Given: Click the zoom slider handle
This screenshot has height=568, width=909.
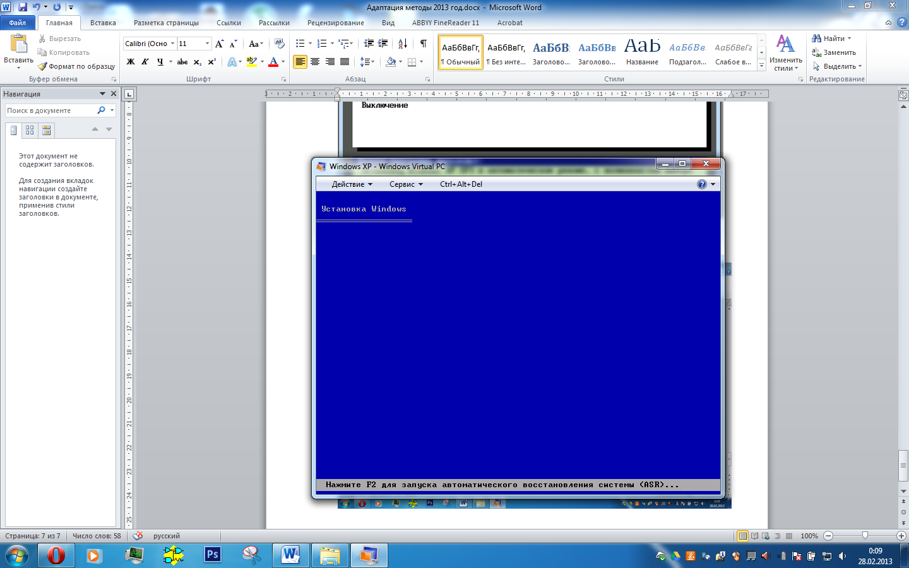Looking at the screenshot, I should (x=865, y=536).
